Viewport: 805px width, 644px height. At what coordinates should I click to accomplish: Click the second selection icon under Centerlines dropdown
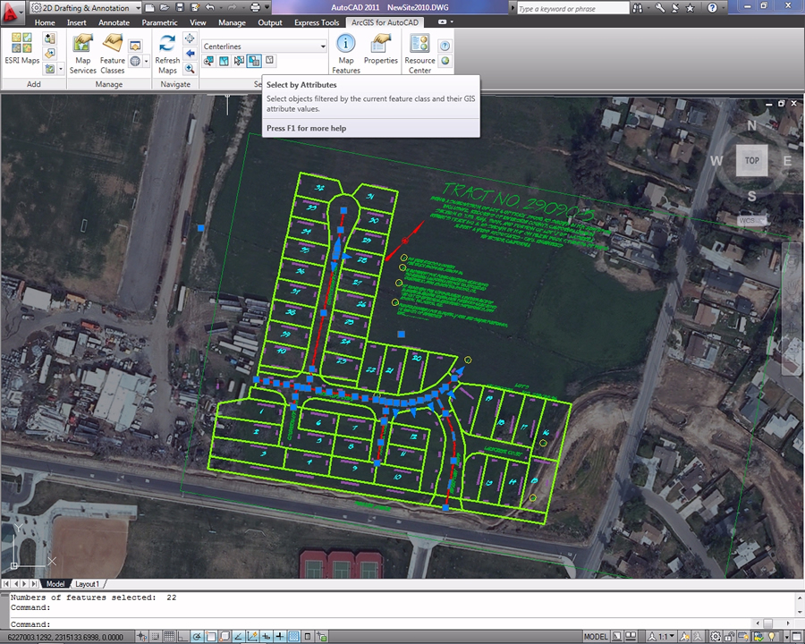click(x=224, y=61)
